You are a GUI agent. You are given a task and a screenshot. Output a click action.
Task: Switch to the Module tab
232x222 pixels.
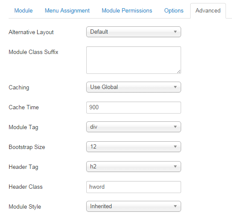(23, 11)
